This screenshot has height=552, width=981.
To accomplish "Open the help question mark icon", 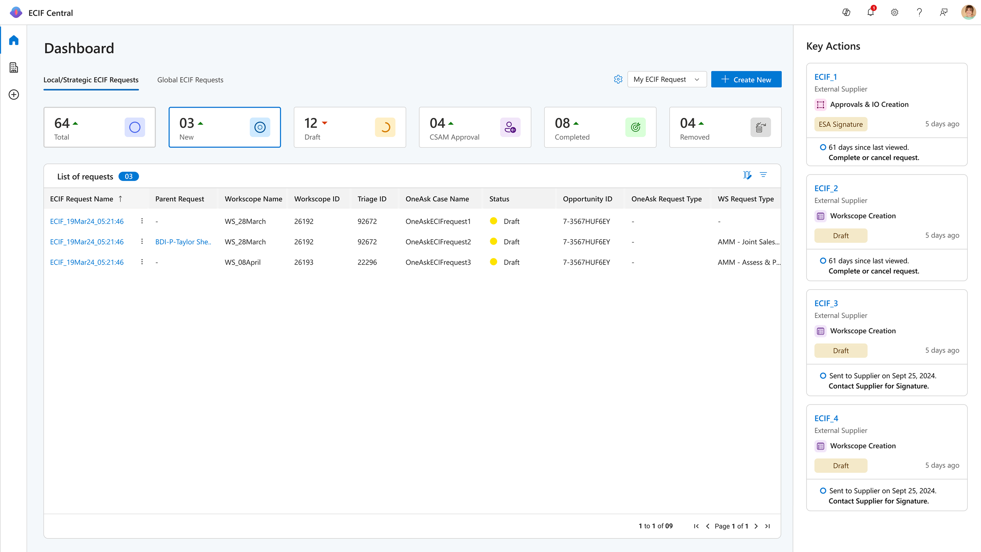I will click(919, 13).
